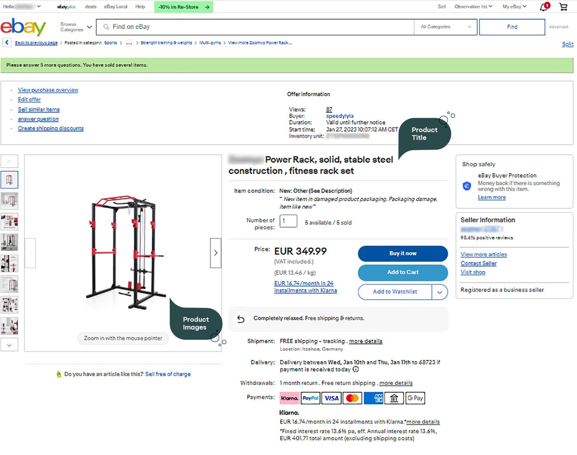Screen dimensions: 577x455
Task: Open the Edit offer link
Action: click(29, 99)
